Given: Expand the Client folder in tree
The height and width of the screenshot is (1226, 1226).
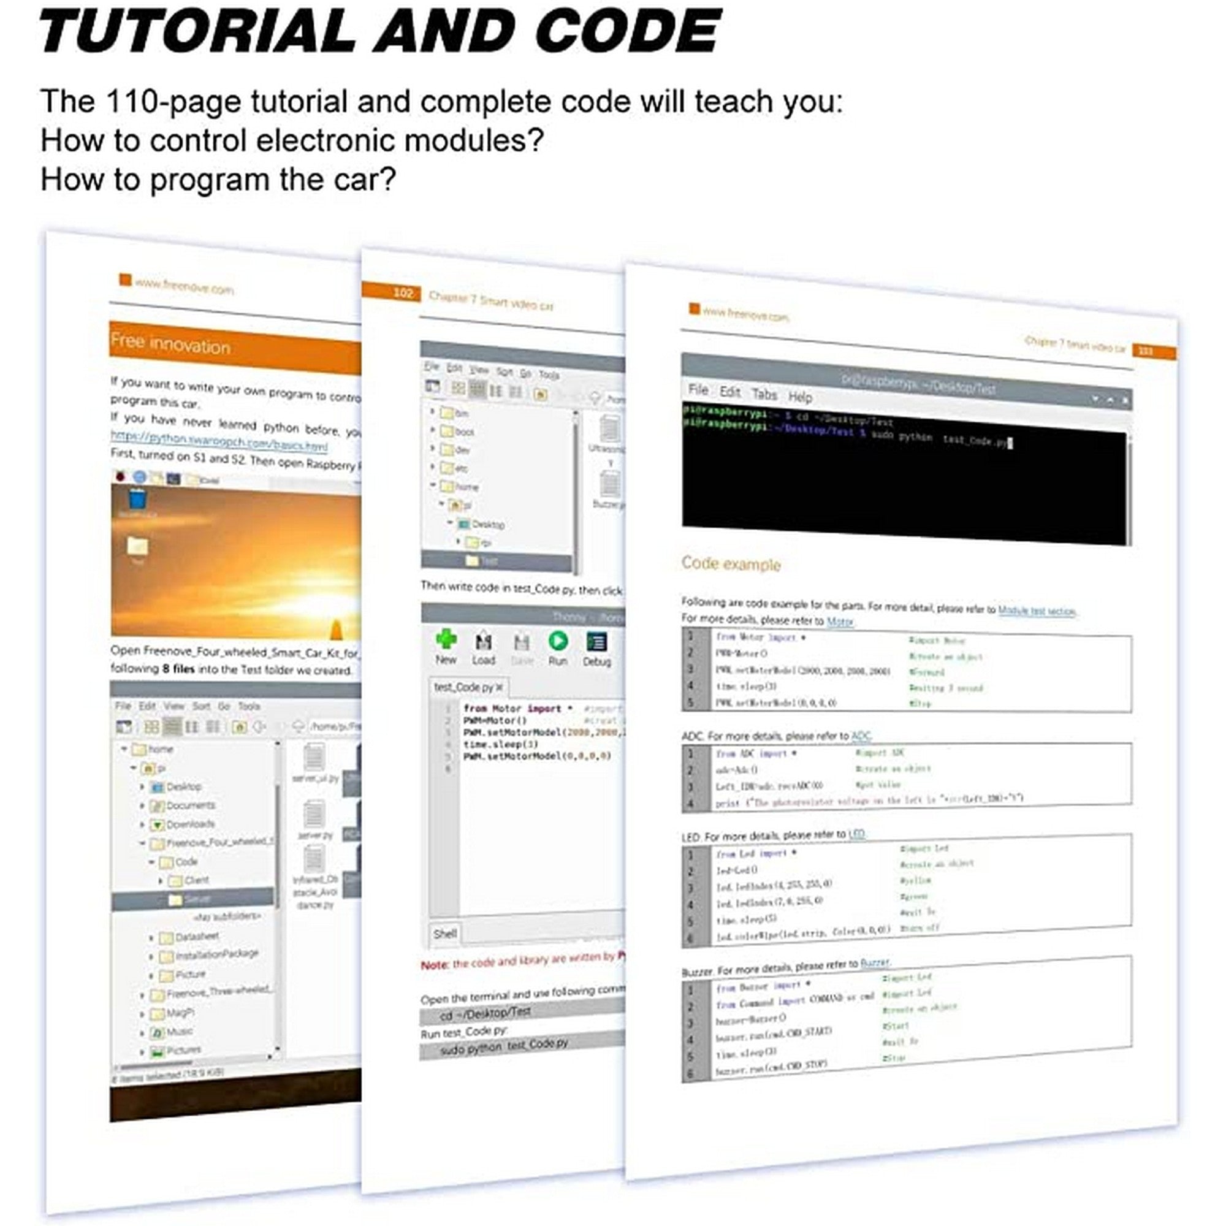Looking at the screenshot, I should coord(160,881).
